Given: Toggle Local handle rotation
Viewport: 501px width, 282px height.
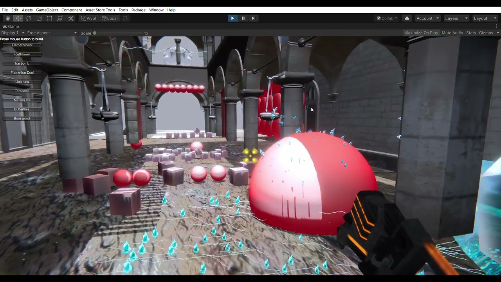Looking at the screenshot, I should [110, 18].
